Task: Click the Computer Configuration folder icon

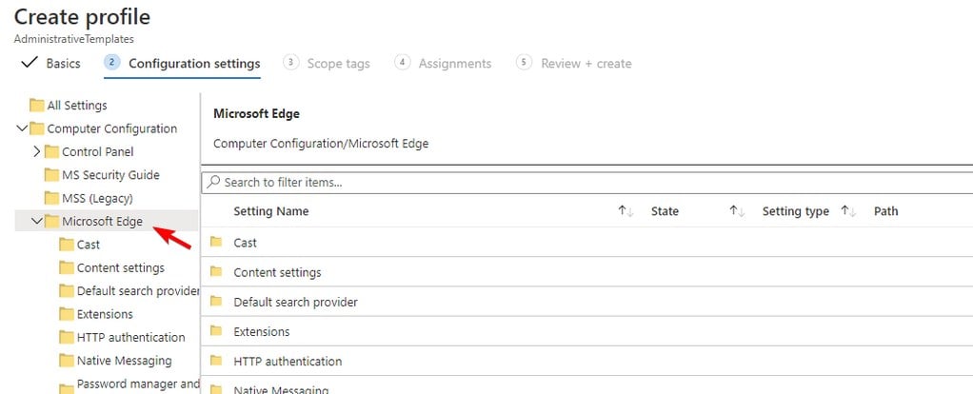Action: click(36, 128)
